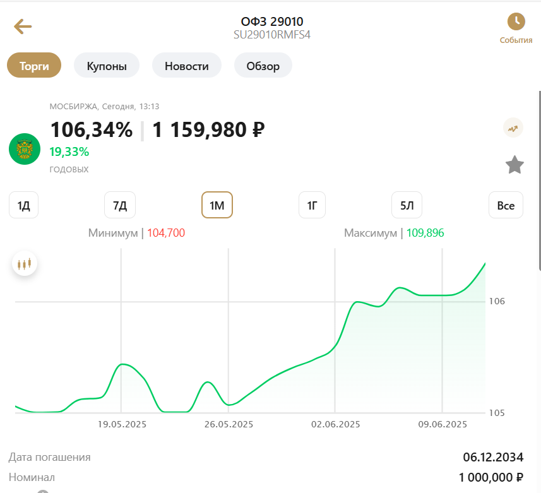
Task: Show the Обзор tab
Action: click(x=263, y=66)
